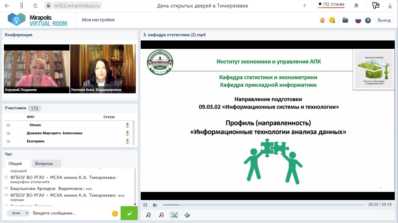Open help with the question mark icon
Screen dimensions: 398x223
tap(368, 20)
